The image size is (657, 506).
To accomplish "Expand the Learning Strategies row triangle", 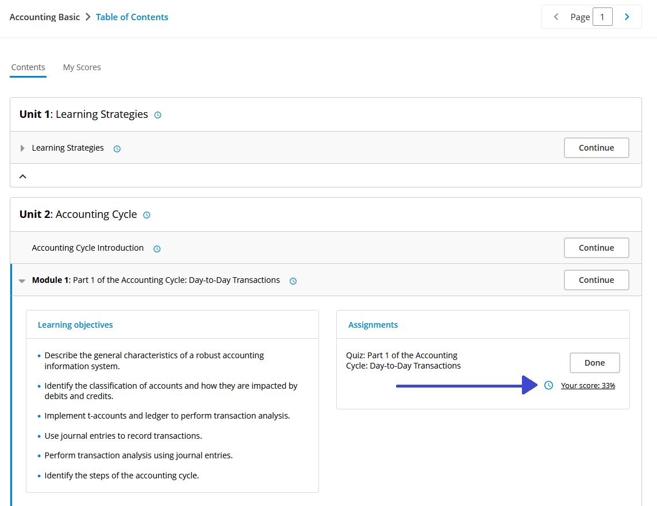I will [x=23, y=148].
